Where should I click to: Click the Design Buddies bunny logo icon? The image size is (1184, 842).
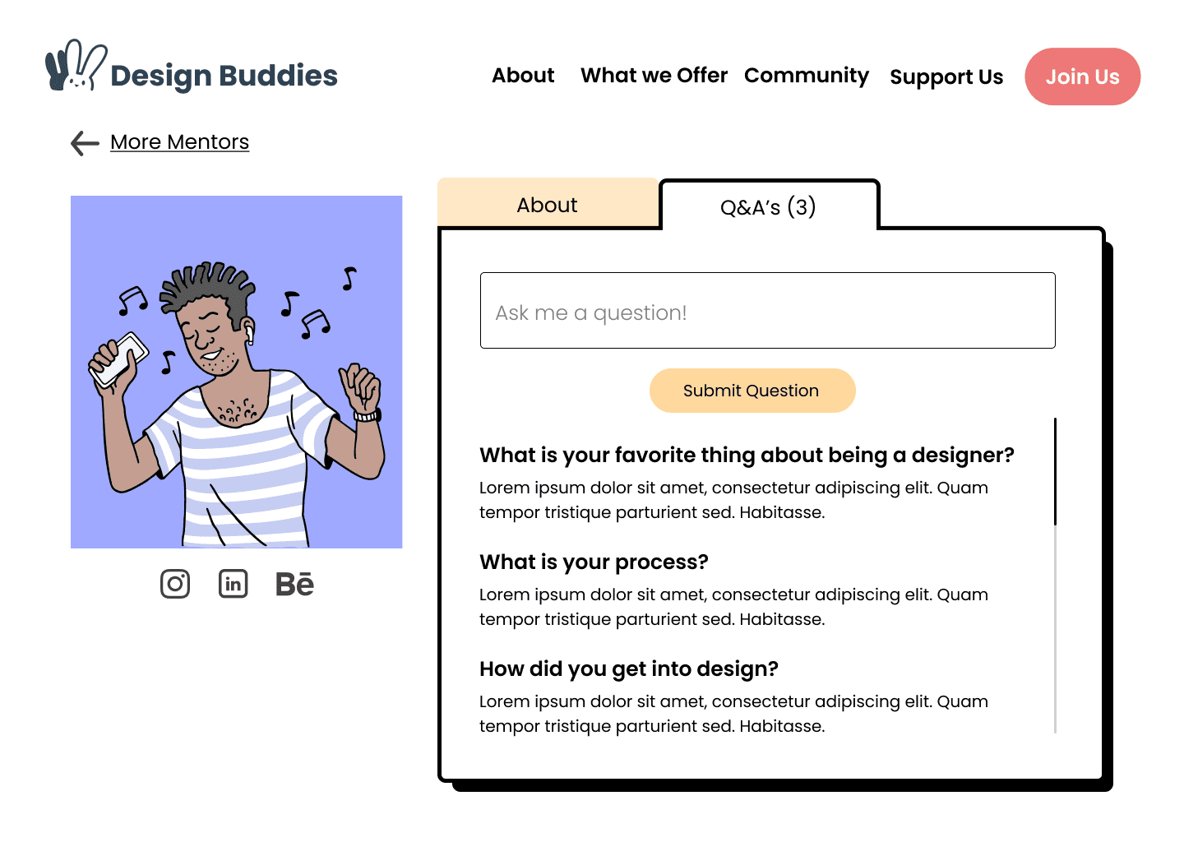[x=76, y=65]
